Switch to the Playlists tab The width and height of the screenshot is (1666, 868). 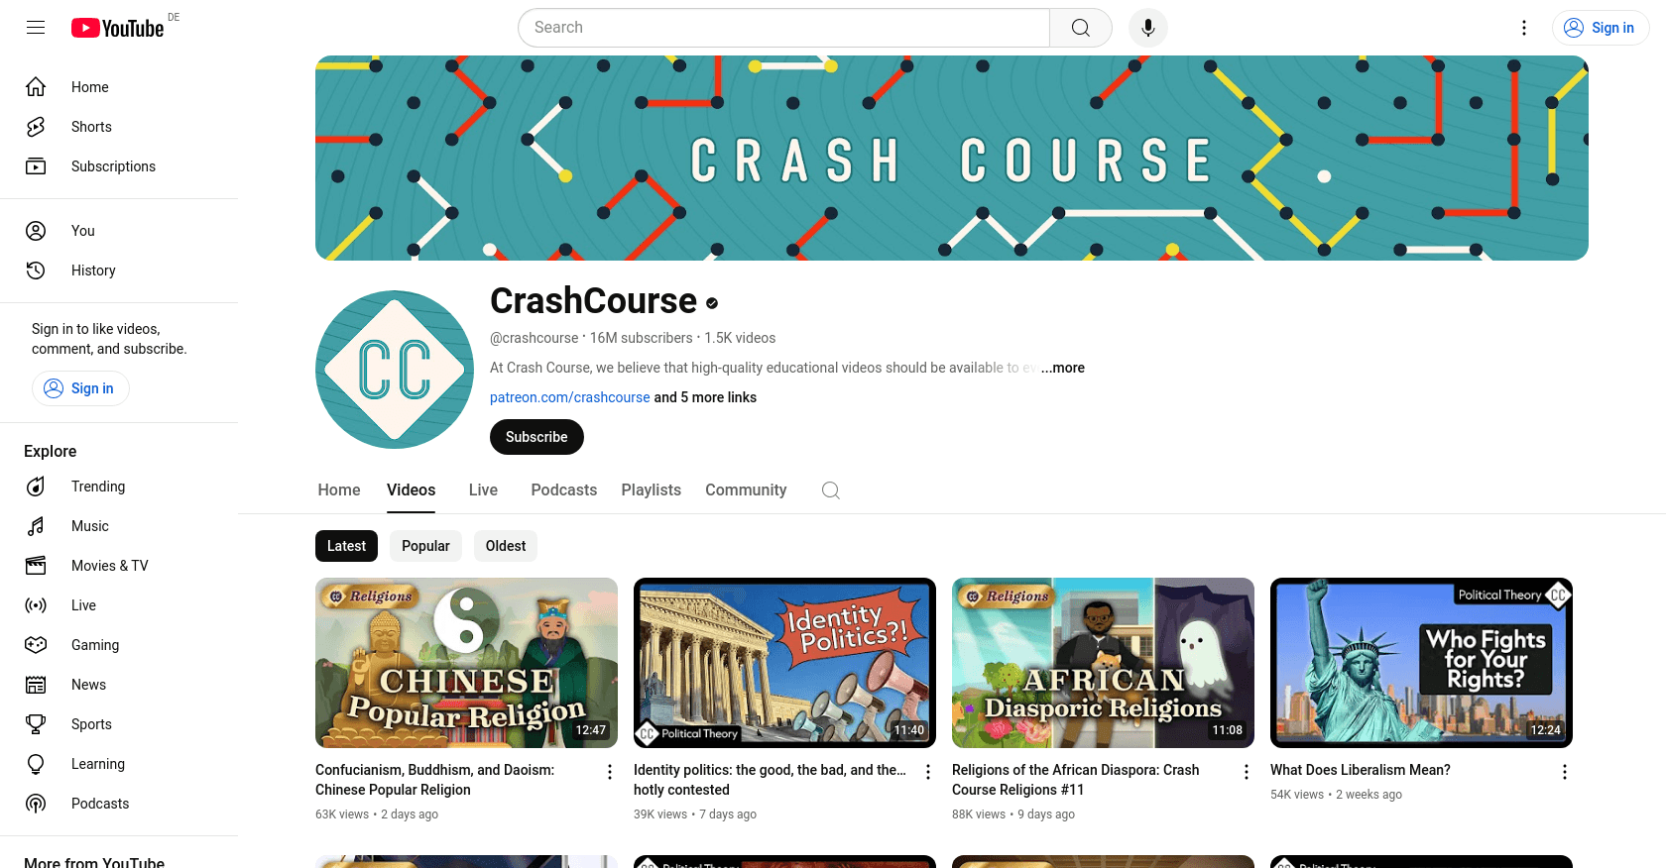click(x=652, y=490)
